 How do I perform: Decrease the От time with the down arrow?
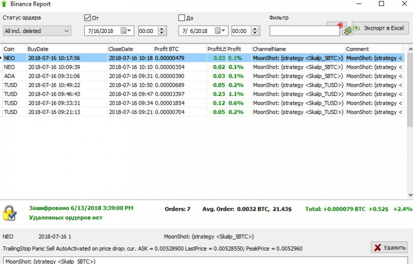tap(162, 33)
